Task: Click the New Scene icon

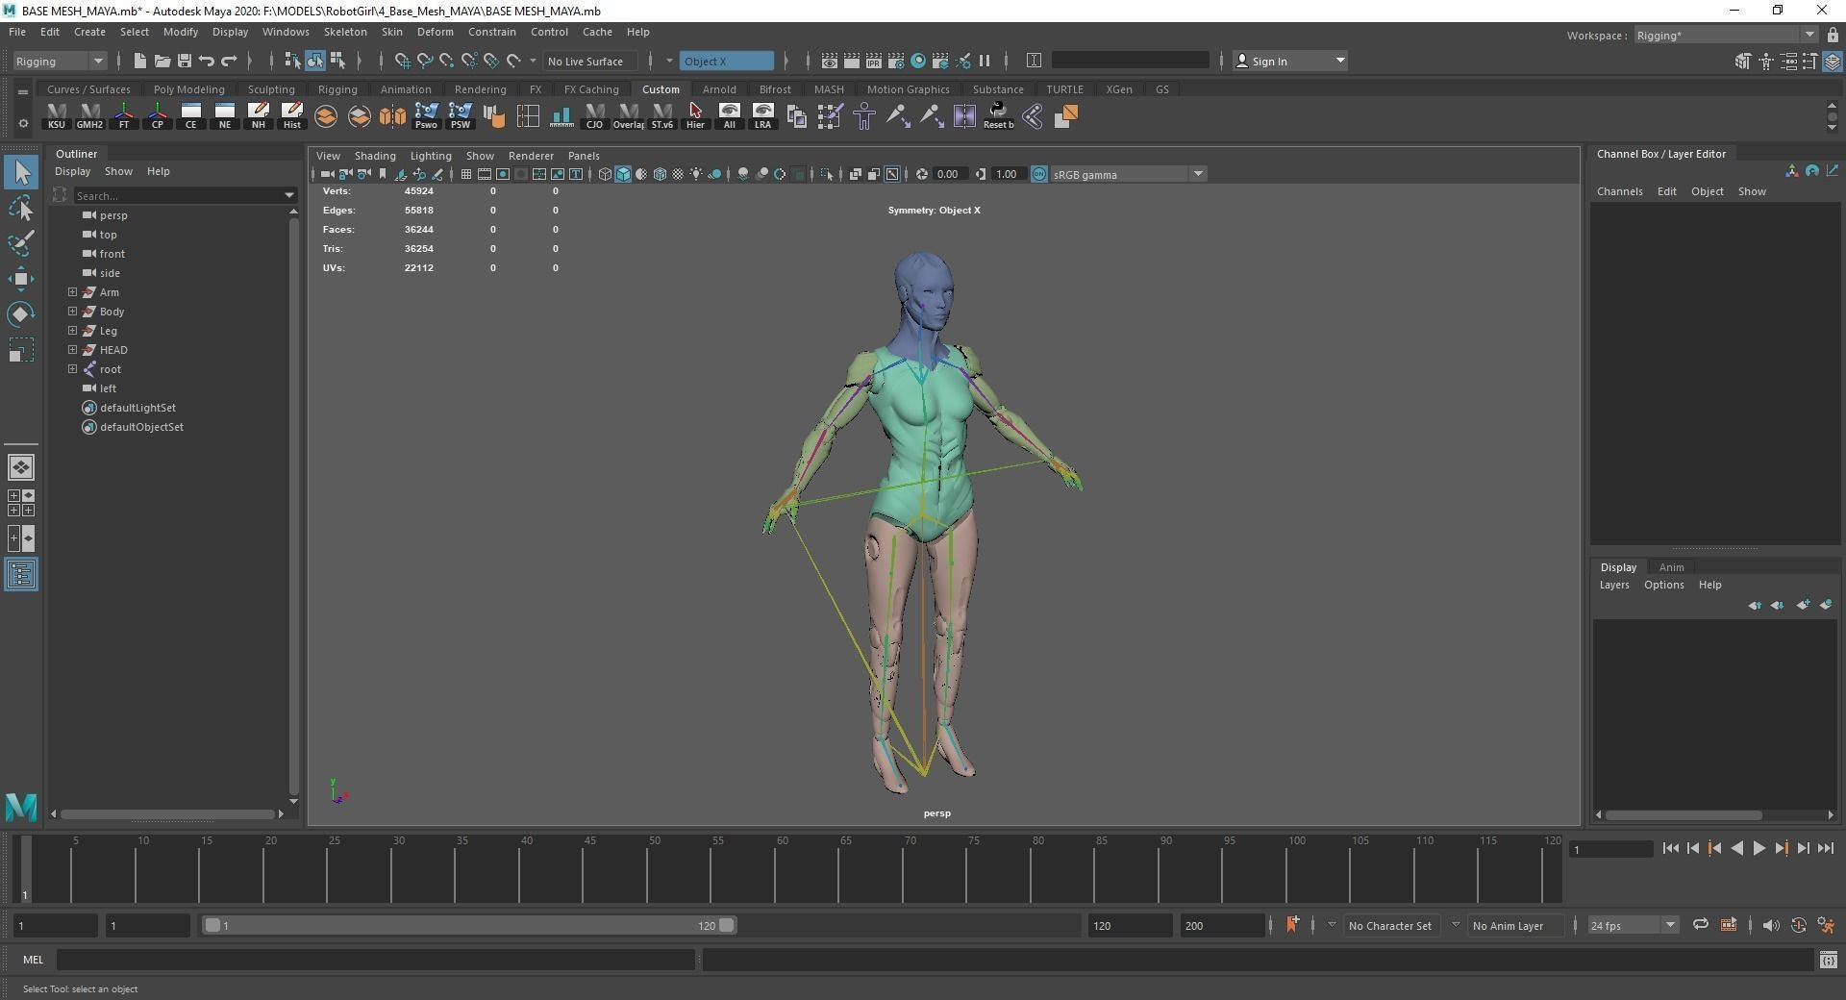Action: pos(139,61)
